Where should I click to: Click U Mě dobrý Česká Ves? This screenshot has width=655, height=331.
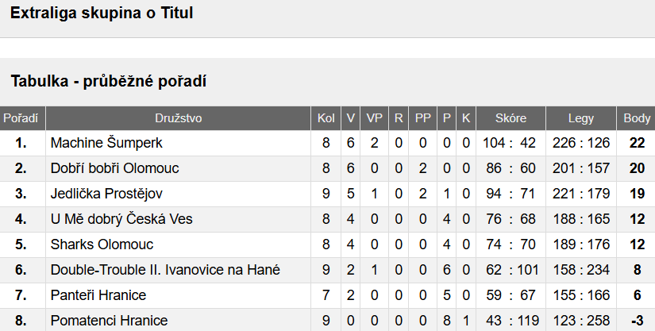[121, 219]
